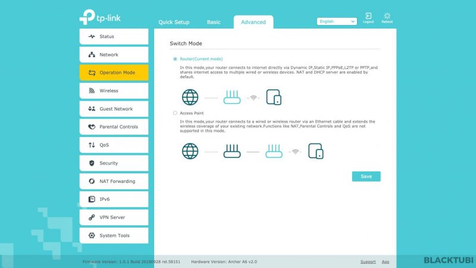Viewport: 476px width, 268px height.
Task: Click the Logout icon
Action: coord(368,16)
